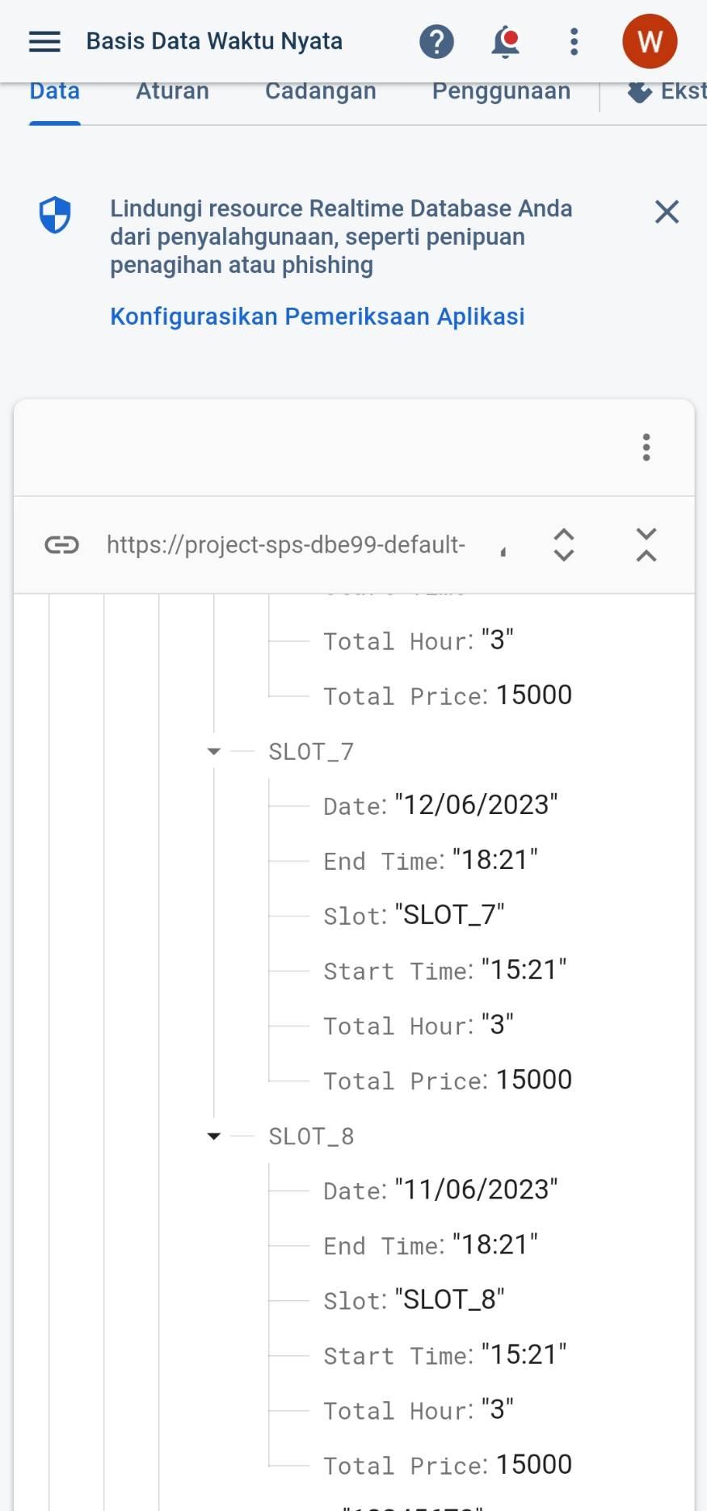Select SLOT_7 Start Time value 15:21
This screenshot has height=1511, width=707.
[524, 970]
